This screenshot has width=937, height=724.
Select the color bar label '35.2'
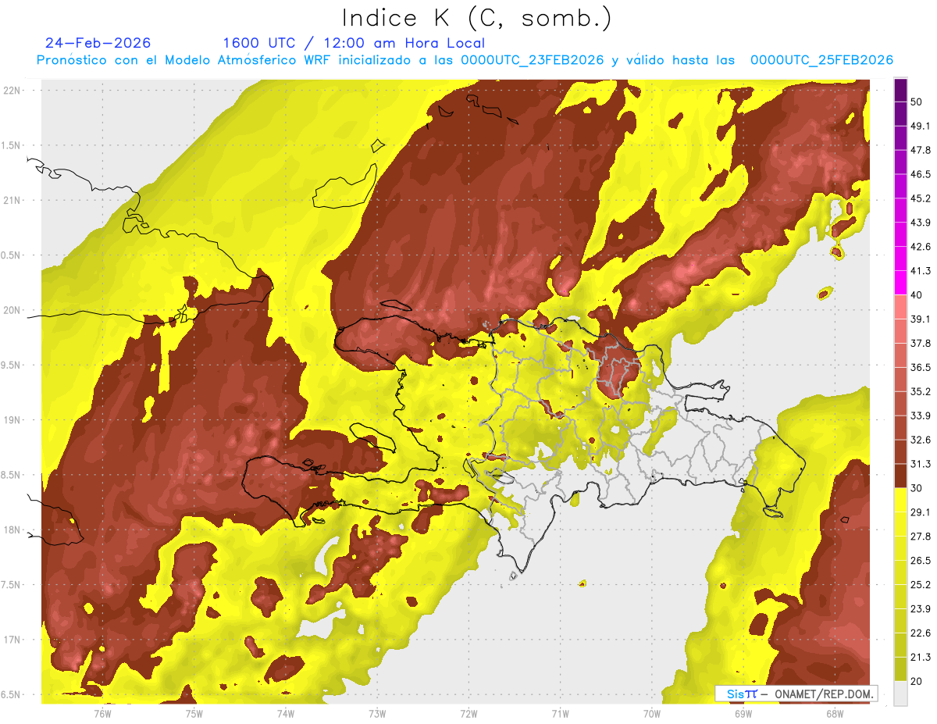click(x=920, y=391)
